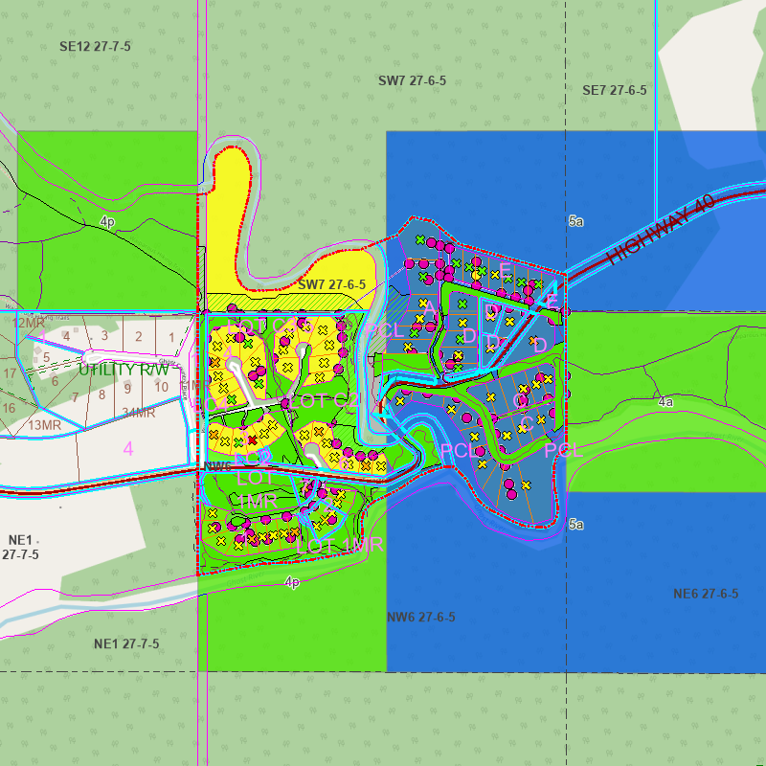This screenshot has height=766, width=766.
Task: Select the 12MR parcel label
Action: click(x=29, y=323)
